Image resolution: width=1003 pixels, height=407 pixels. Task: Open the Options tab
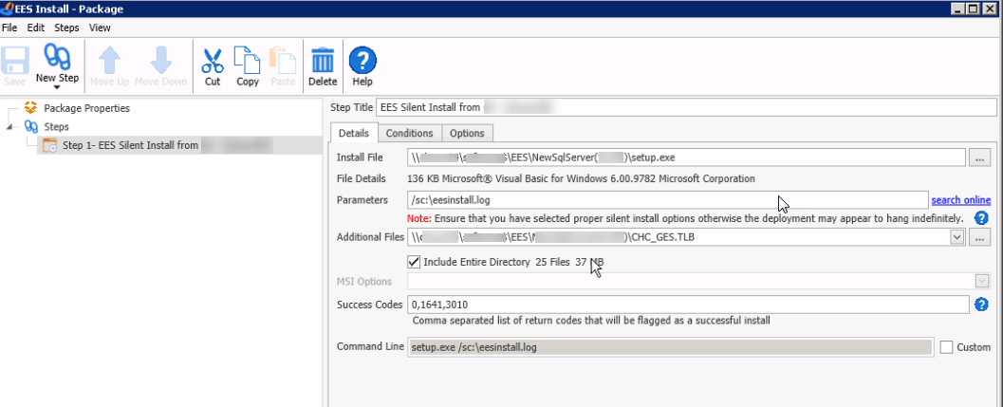[467, 134]
